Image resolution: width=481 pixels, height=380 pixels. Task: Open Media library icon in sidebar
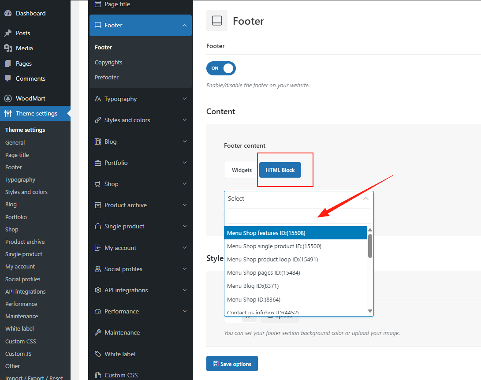coord(8,48)
